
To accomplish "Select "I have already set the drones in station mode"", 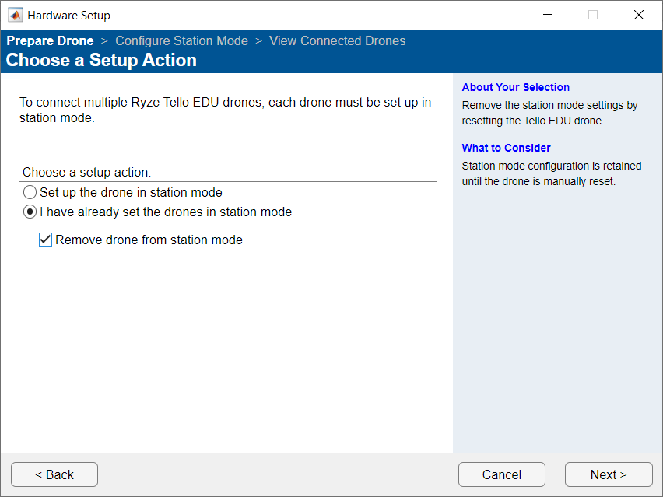I will coord(30,212).
